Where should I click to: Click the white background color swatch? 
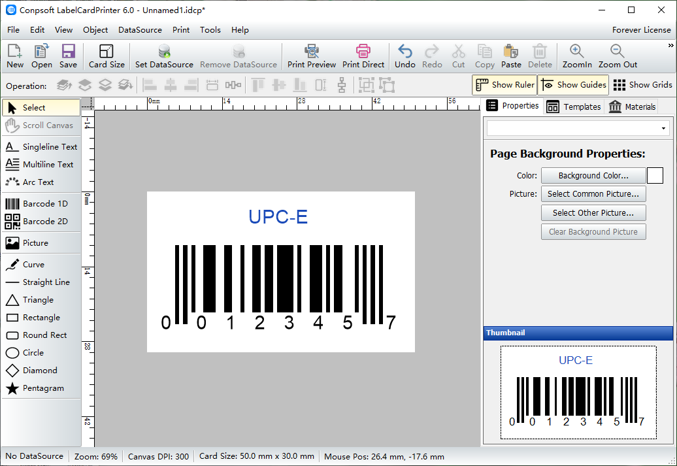655,176
